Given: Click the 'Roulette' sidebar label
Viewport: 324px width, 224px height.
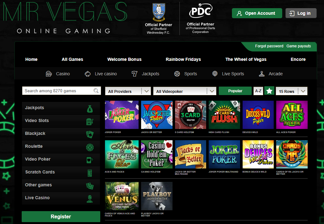Looking at the screenshot, I should pyautogui.click(x=34, y=146).
